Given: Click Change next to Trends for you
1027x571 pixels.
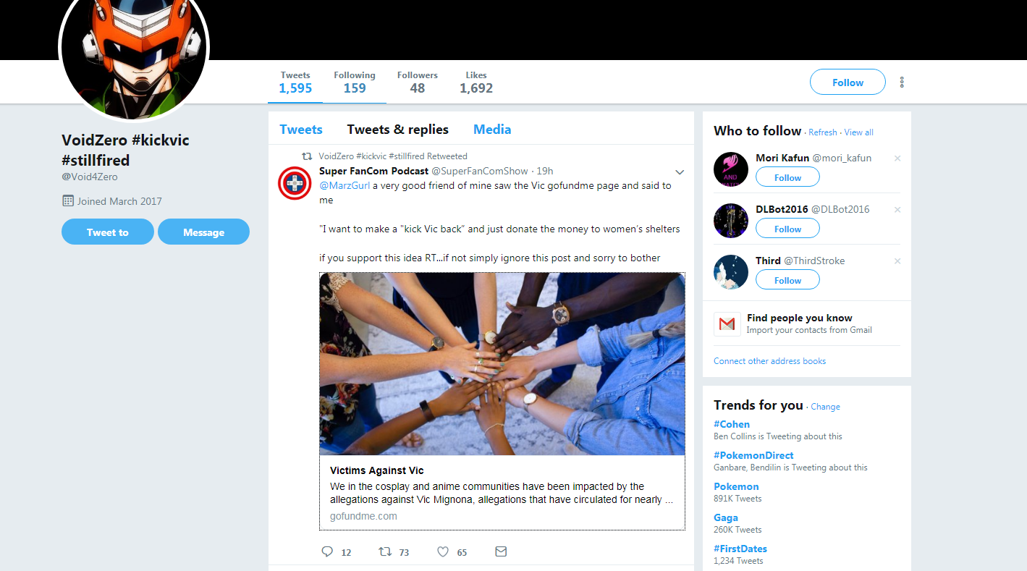Looking at the screenshot, I should 825,407.
